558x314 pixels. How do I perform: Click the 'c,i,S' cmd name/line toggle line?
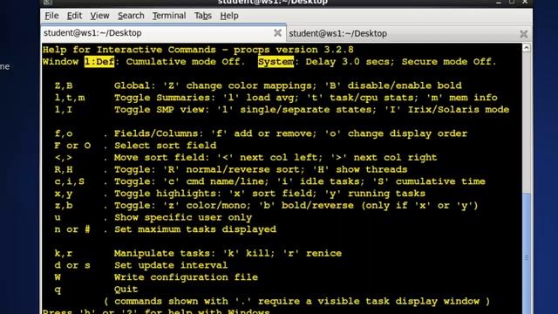(269, 181)
